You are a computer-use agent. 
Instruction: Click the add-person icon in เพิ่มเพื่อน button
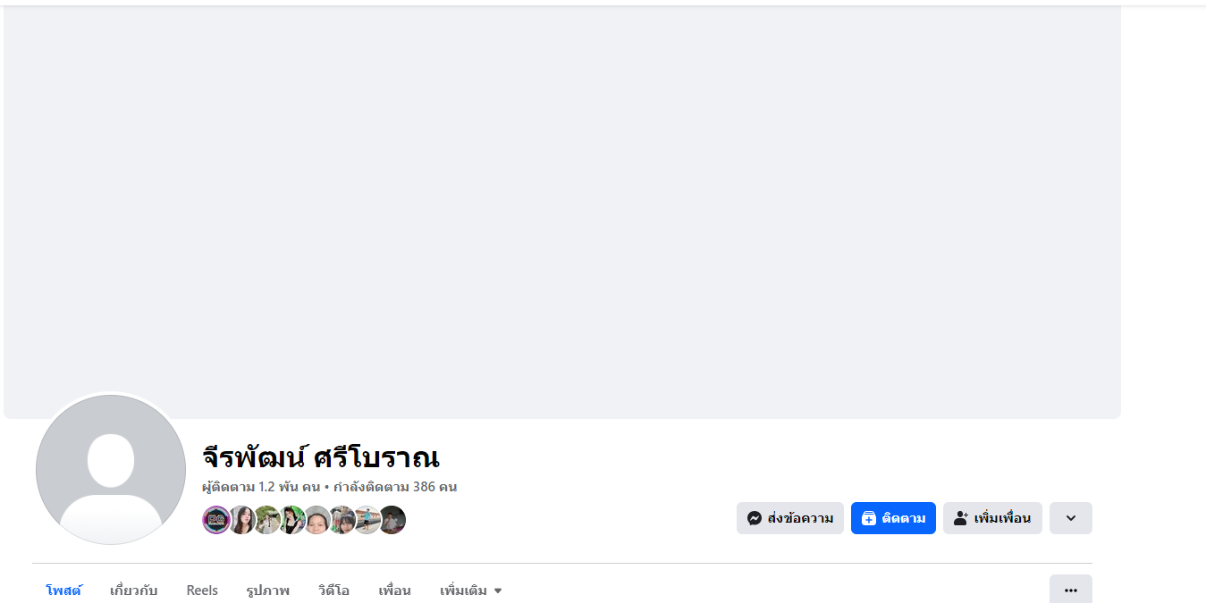(x=961, y=518)
